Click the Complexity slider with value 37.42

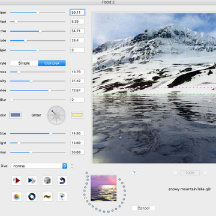[38, 81]
